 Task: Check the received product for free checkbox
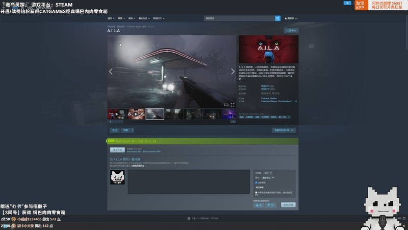tap(256, 193)
